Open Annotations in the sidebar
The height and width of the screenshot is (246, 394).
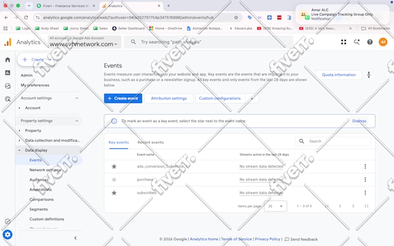41,189
